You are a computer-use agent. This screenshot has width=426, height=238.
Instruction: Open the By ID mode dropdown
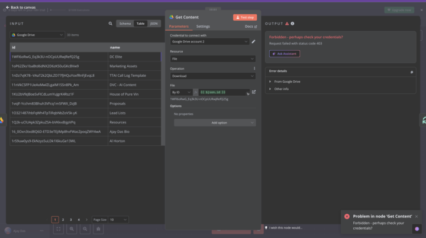click(x=181, y=93)
